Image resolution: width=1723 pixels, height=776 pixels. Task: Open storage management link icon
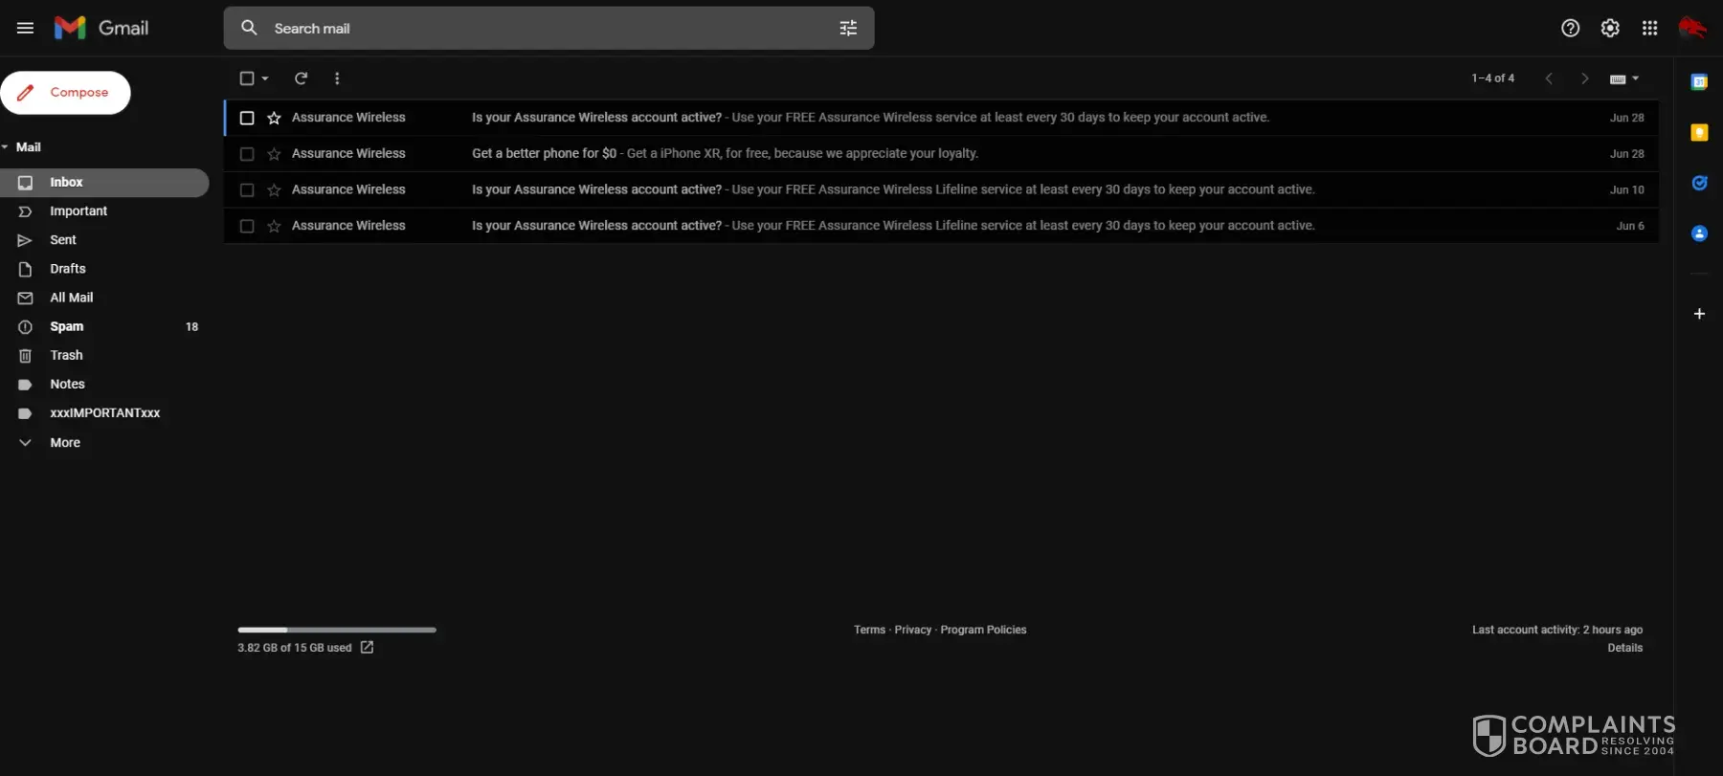point(367,648)
